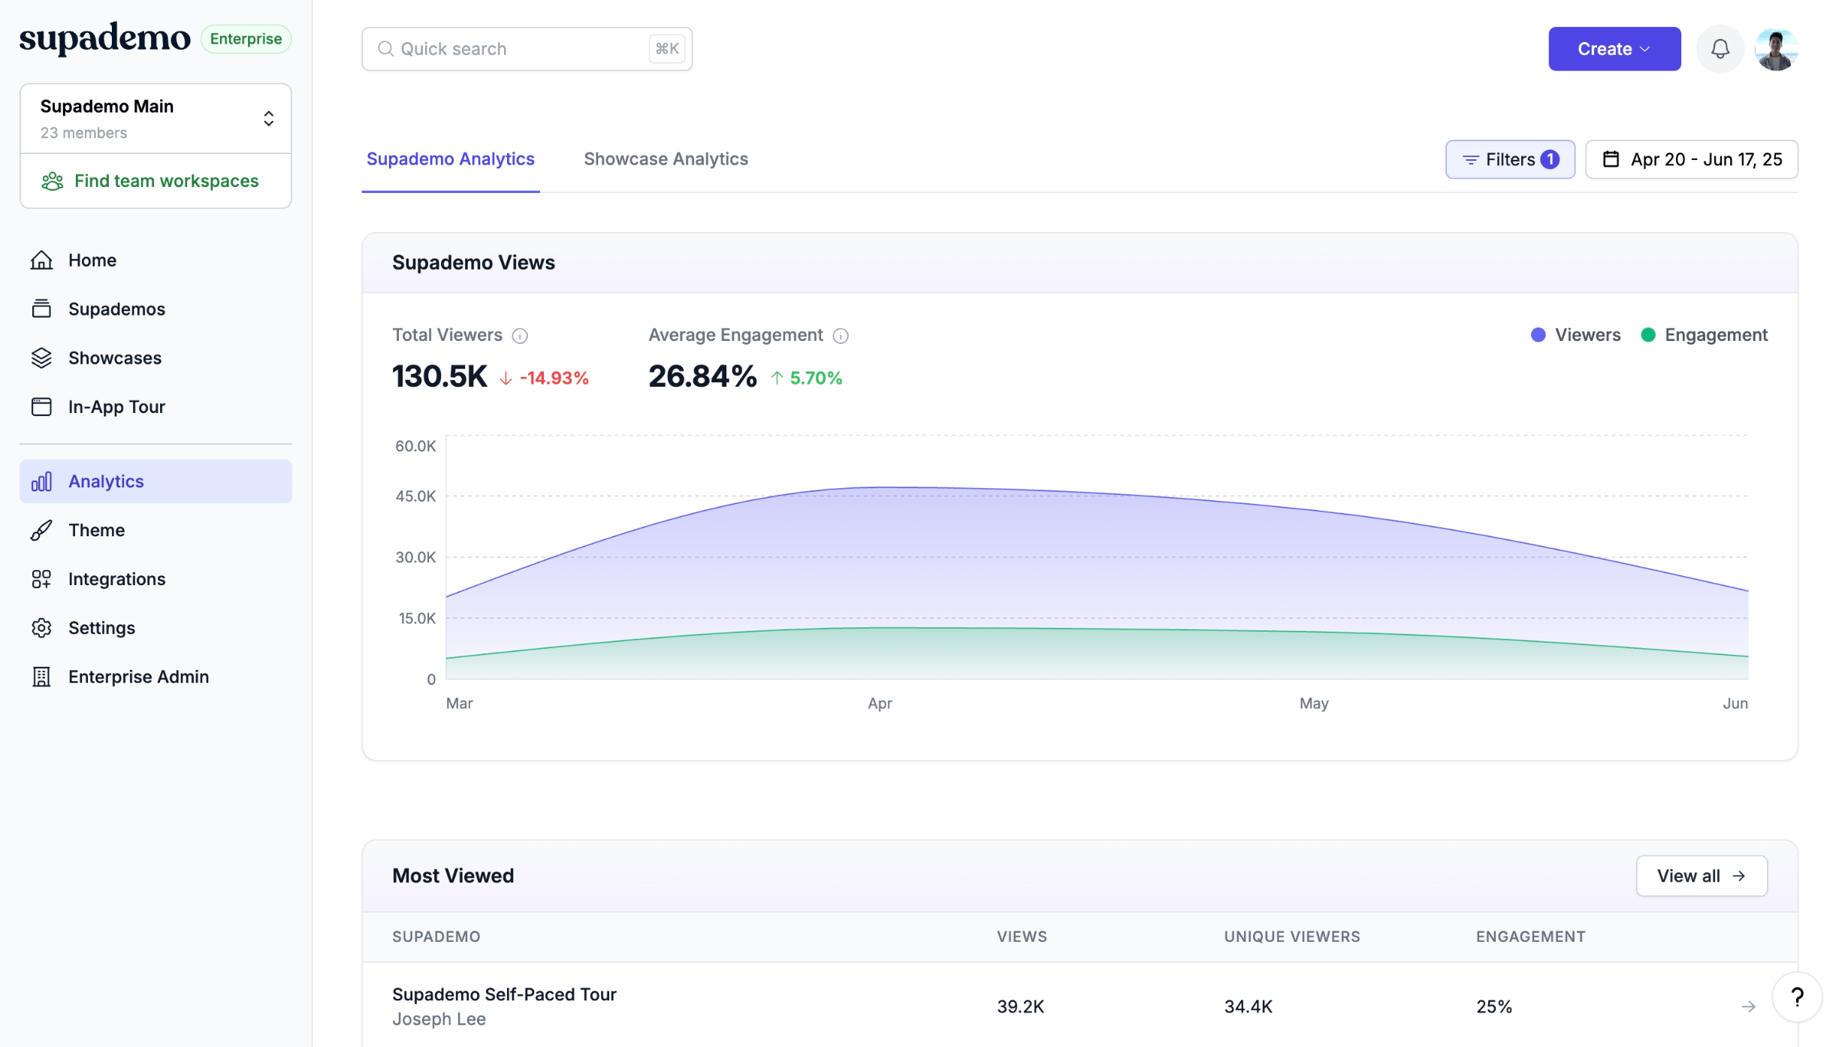Click the VIEWS column header
The width and height of the screenshot is (1848, 1047).
point(1022,937)
